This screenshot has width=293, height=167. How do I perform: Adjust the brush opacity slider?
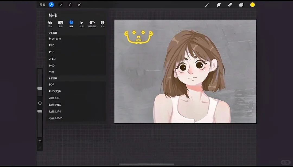40,111
